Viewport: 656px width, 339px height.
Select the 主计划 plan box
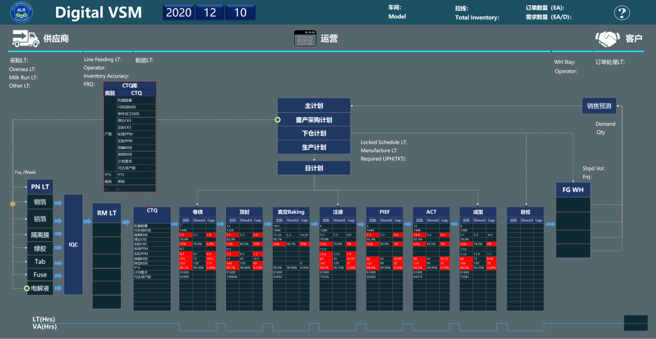pos(314,105)
